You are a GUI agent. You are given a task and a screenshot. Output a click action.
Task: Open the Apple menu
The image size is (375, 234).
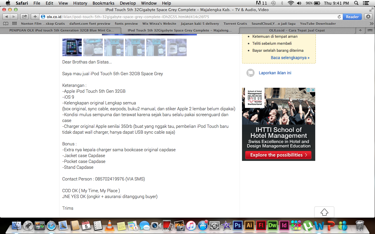(x=8, y=3)
